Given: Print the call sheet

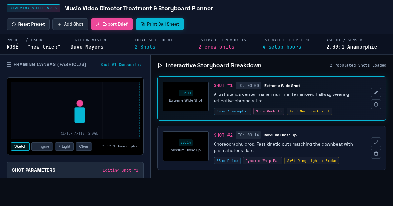Looking at the screenshot, I should click(x=160, y=24).
